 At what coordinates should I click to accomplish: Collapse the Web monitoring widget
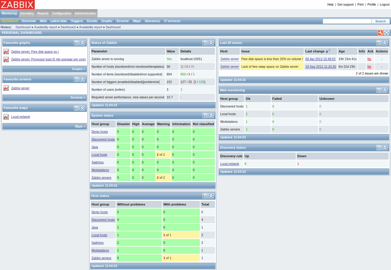pos(385,90)
